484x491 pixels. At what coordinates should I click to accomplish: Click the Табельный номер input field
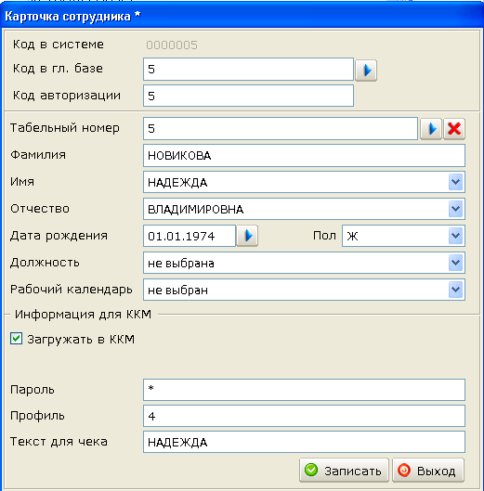pos(281,128)
